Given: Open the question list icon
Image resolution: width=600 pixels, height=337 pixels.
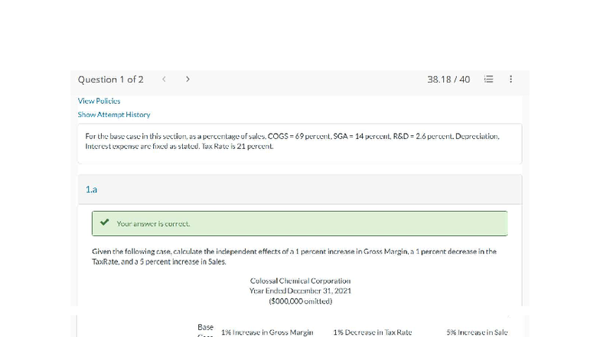Looking at the screenshot, I should pyautogui.click(x=489, y=79).
